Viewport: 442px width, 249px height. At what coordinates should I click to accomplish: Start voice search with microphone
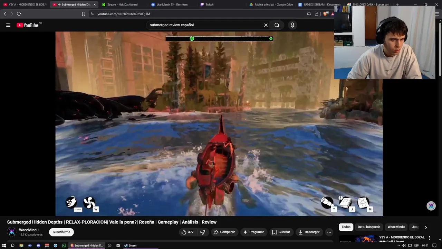coord(292,25)
